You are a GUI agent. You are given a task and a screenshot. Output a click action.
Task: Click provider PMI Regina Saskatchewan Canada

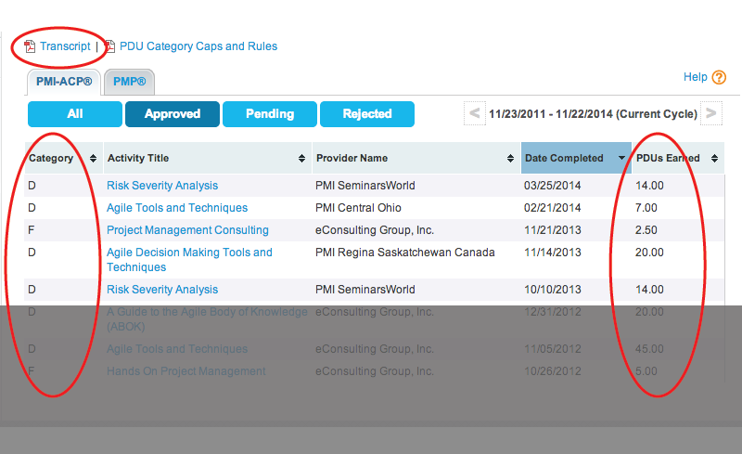tap(405, 253)
